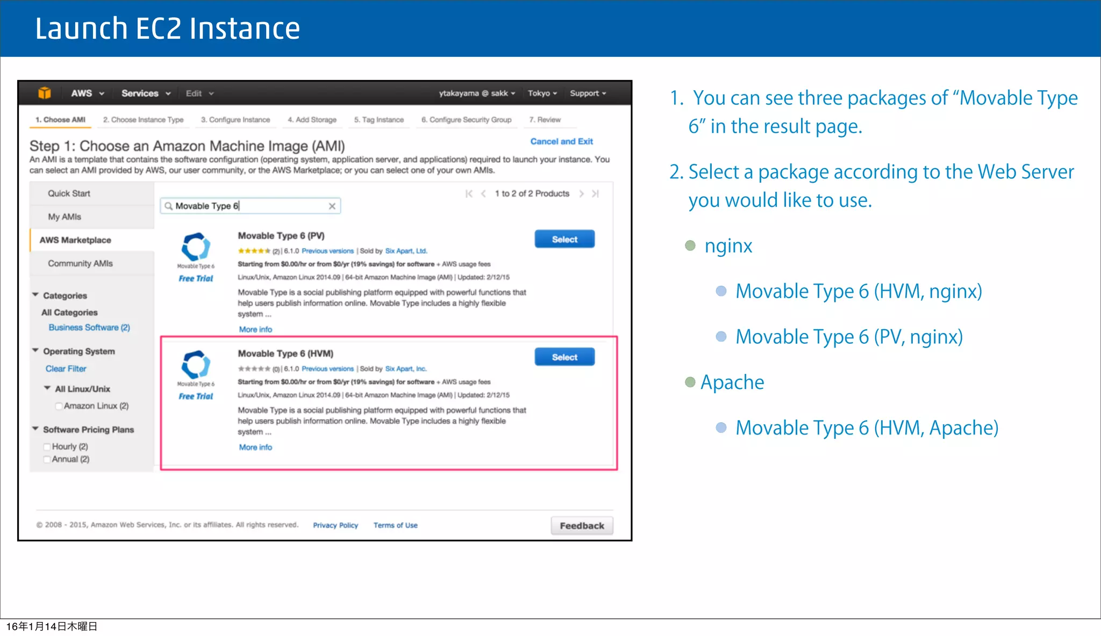Click More info under Movable Type 6 (HVM)
Viewport: 1101px width, 636px height.
(x=255, y=447)
